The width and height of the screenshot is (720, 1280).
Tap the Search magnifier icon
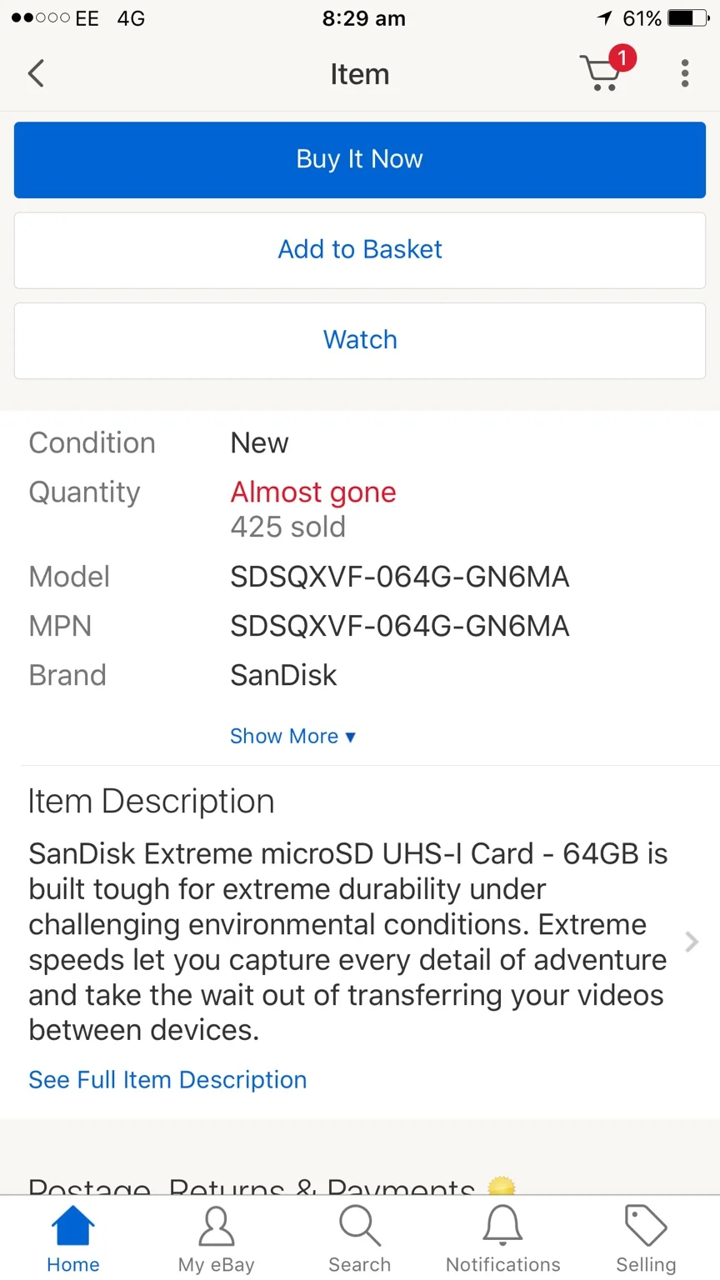pyautogui.click(x=360, y=1226)
